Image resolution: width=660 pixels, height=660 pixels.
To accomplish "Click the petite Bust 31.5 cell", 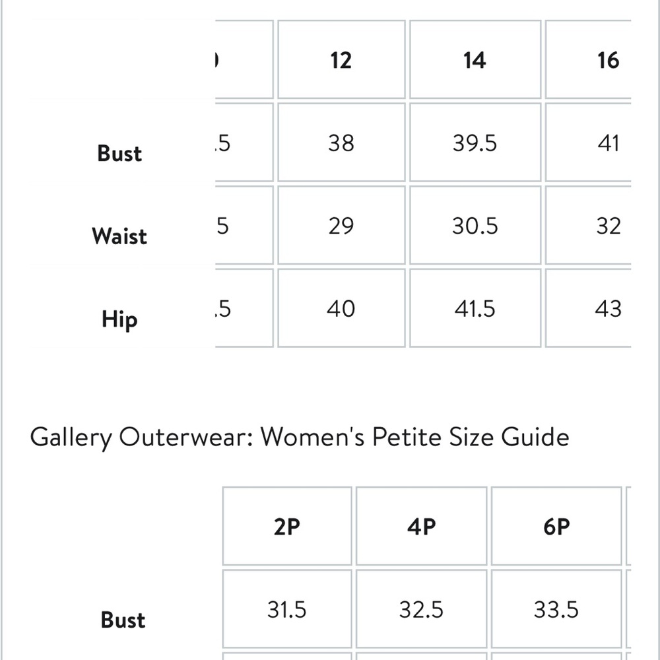I will point(286,609).
